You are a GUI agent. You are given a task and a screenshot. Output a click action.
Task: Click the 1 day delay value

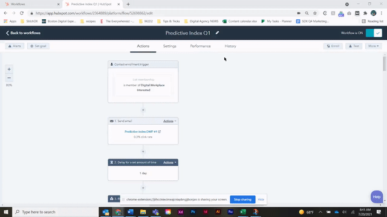143,173
